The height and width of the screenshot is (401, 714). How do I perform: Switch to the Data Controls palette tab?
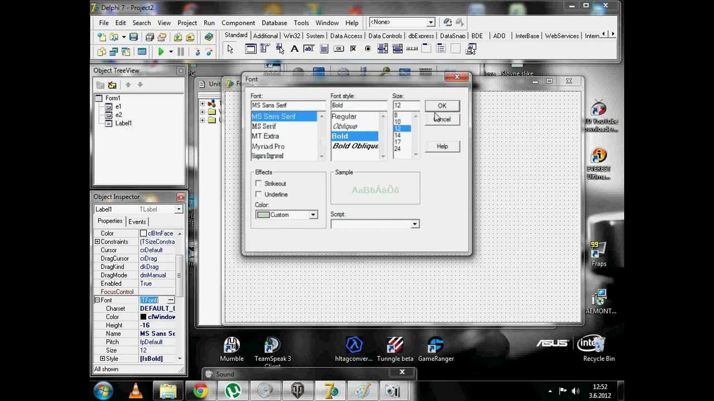pyautogui.click(x=385, y=36)
